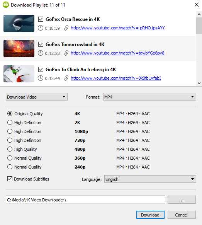This screenshot has width=202, height=225.
Task: Click the clock icon beside 0:18:59
Action: (41, 28)
